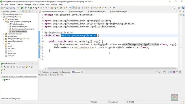Open the Declaration tab

(65, 72)
